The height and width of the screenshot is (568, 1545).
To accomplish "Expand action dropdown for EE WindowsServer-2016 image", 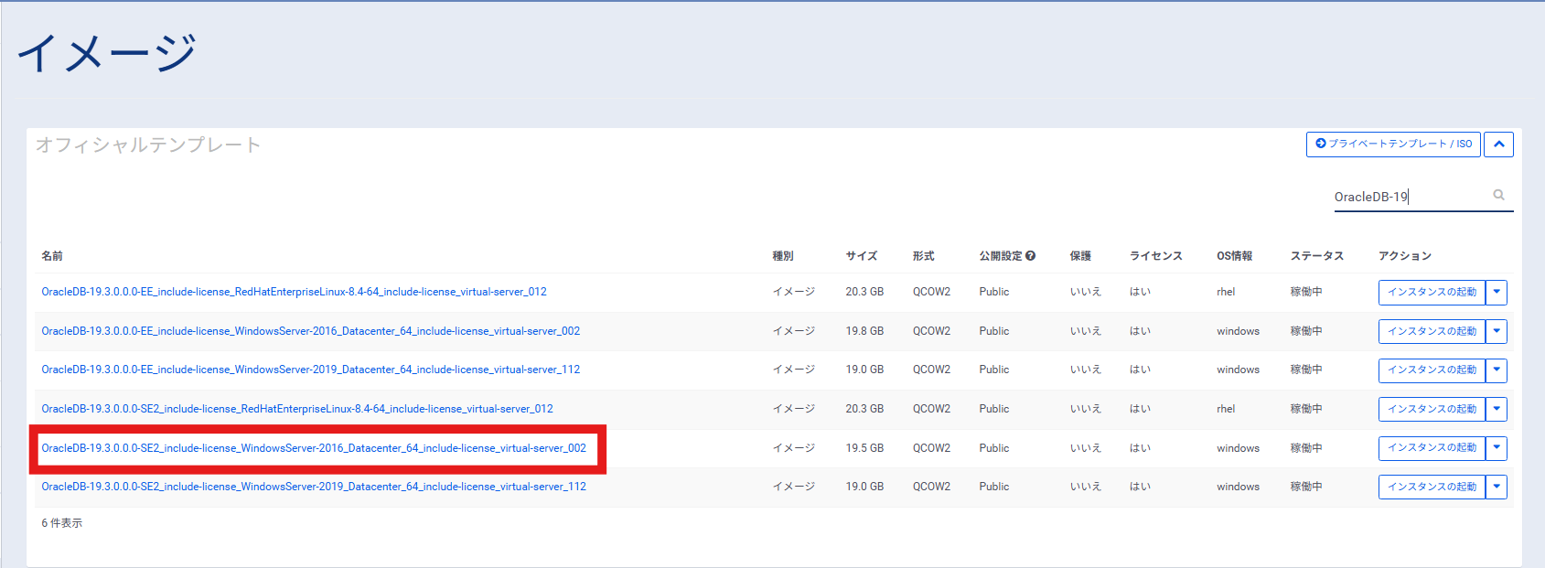I will pos(1497,331).
